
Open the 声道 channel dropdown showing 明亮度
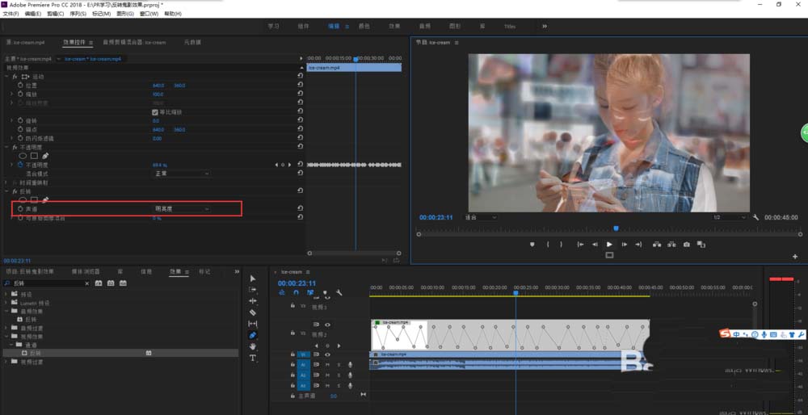pos(182,209)
